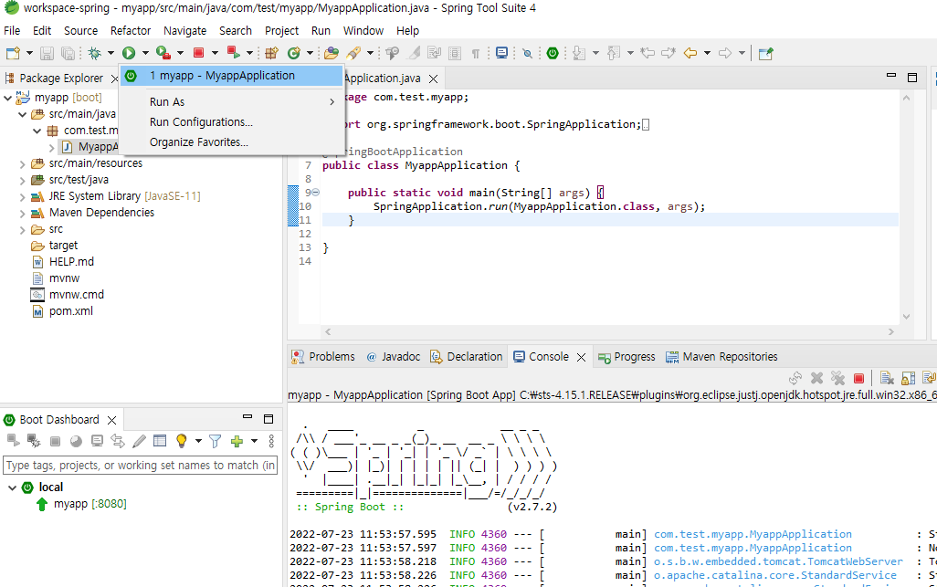Open dropdown arrow next to Debug icon
This screenshot has width=937, height=587.
tap(111, 53)
